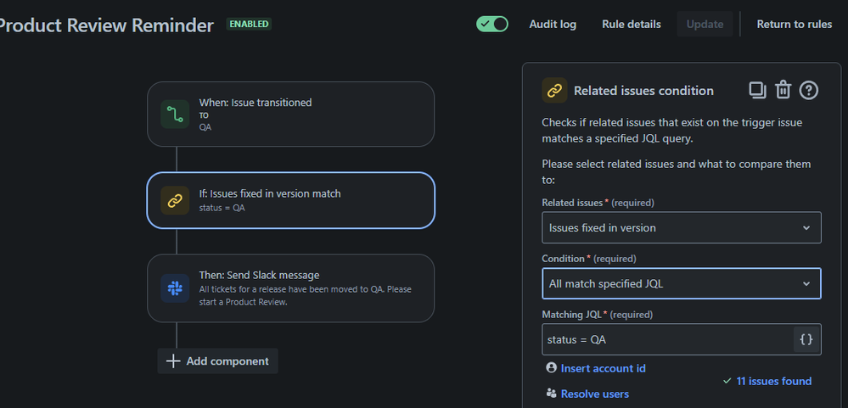Image resolution: width=848 pixels, height=408 pixels.
Task: Click Insert account id link
Action: coord(603,368)
